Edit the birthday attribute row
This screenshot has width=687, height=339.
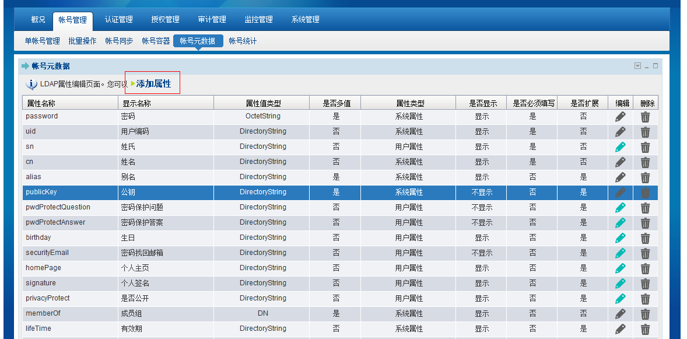click(620, 238)
